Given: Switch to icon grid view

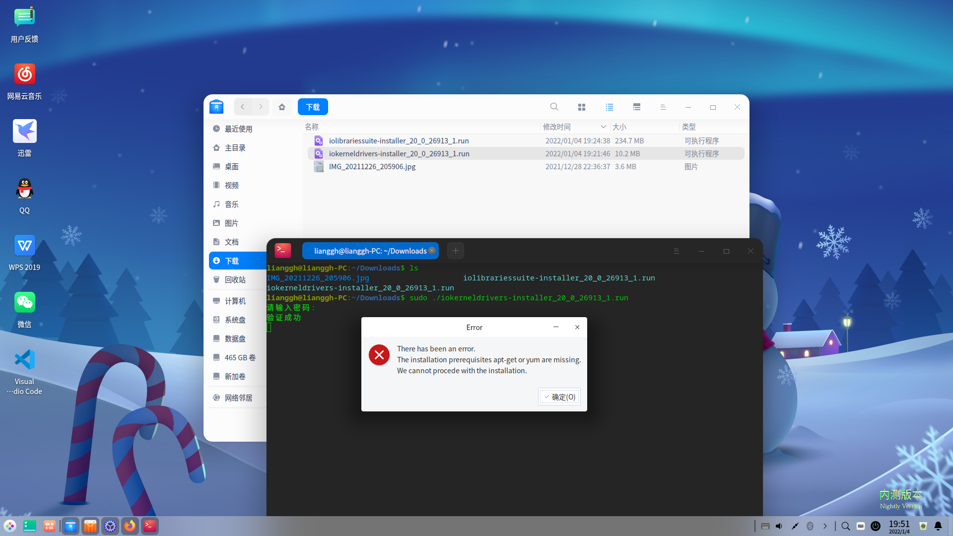Looking at the screenshot, I should (x=582, y=107).
